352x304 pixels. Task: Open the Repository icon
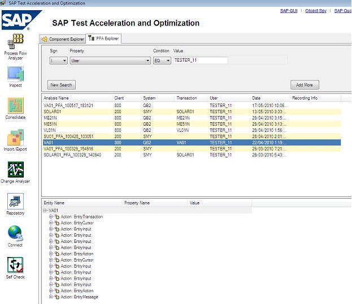(x=15, y=201)
